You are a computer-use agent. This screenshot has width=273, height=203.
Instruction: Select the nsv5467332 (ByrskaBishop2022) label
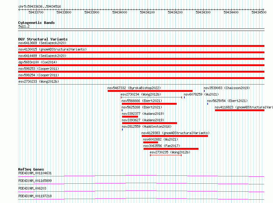point(134,88)
